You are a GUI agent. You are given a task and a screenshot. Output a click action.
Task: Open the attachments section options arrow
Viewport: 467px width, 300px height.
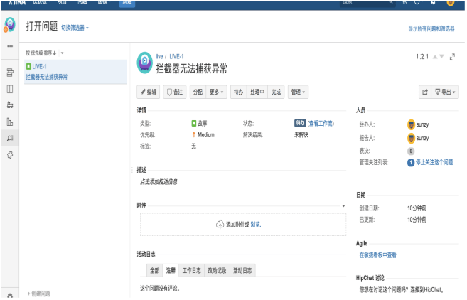[343, 206]
